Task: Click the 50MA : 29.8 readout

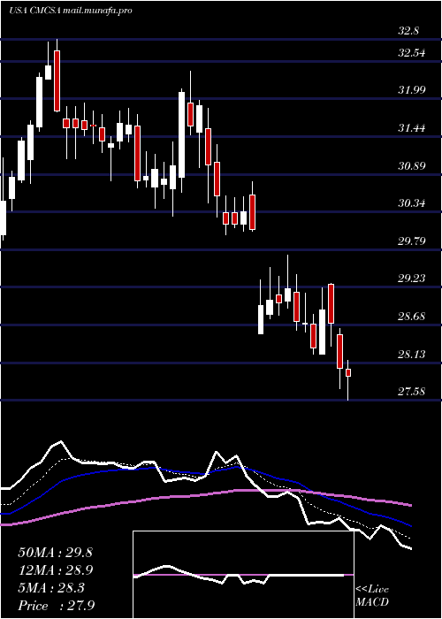Action: pos(55,553)
